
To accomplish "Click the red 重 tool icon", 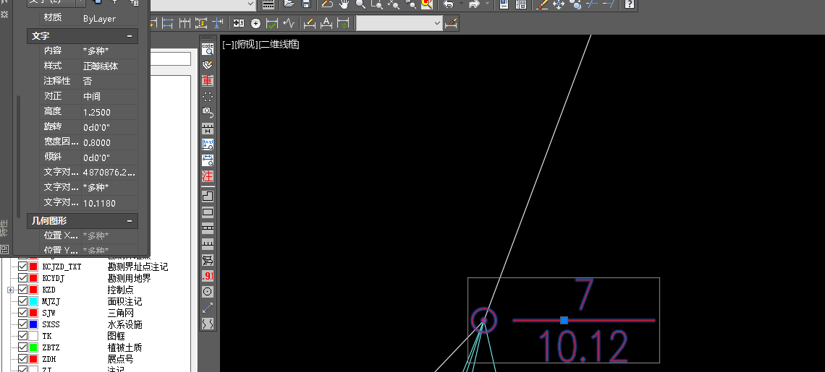I will [208, 81].
